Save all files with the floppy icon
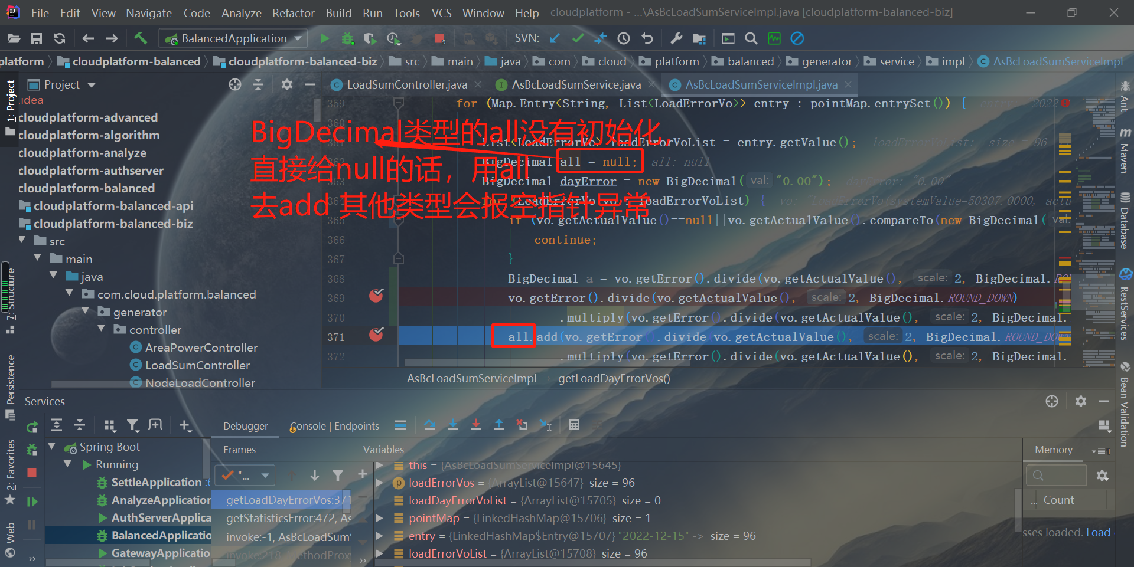The image size is (1134, 567). point(37,39)
